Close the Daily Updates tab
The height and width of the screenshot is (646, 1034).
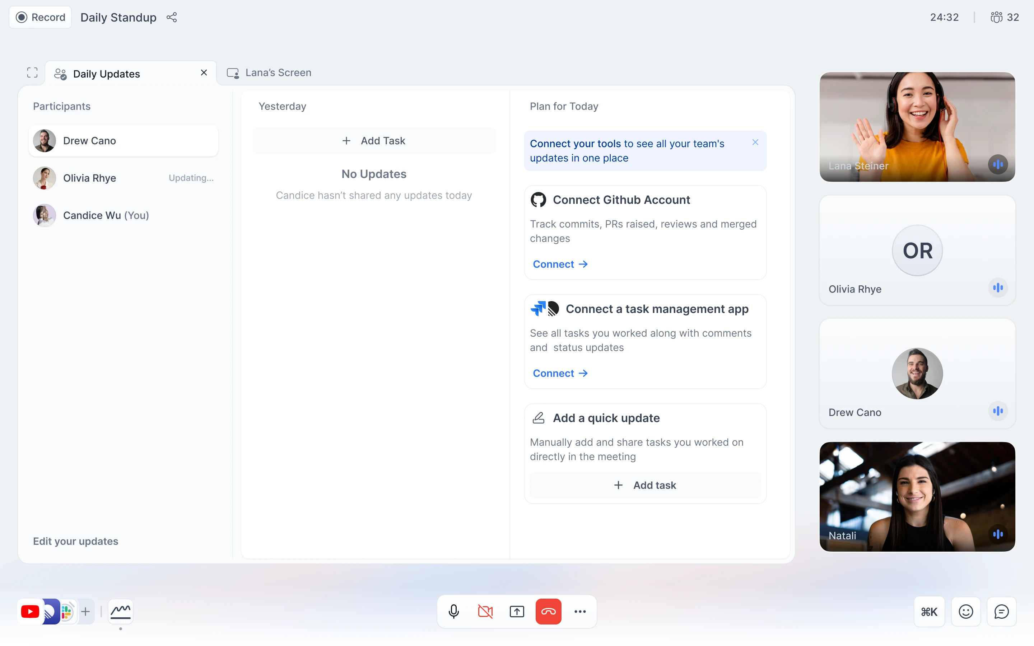[204, 72]
